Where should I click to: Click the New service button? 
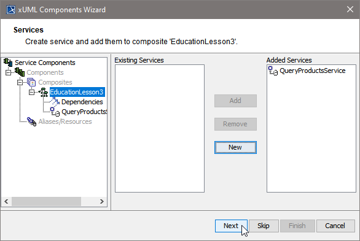(x=235, y=147)
